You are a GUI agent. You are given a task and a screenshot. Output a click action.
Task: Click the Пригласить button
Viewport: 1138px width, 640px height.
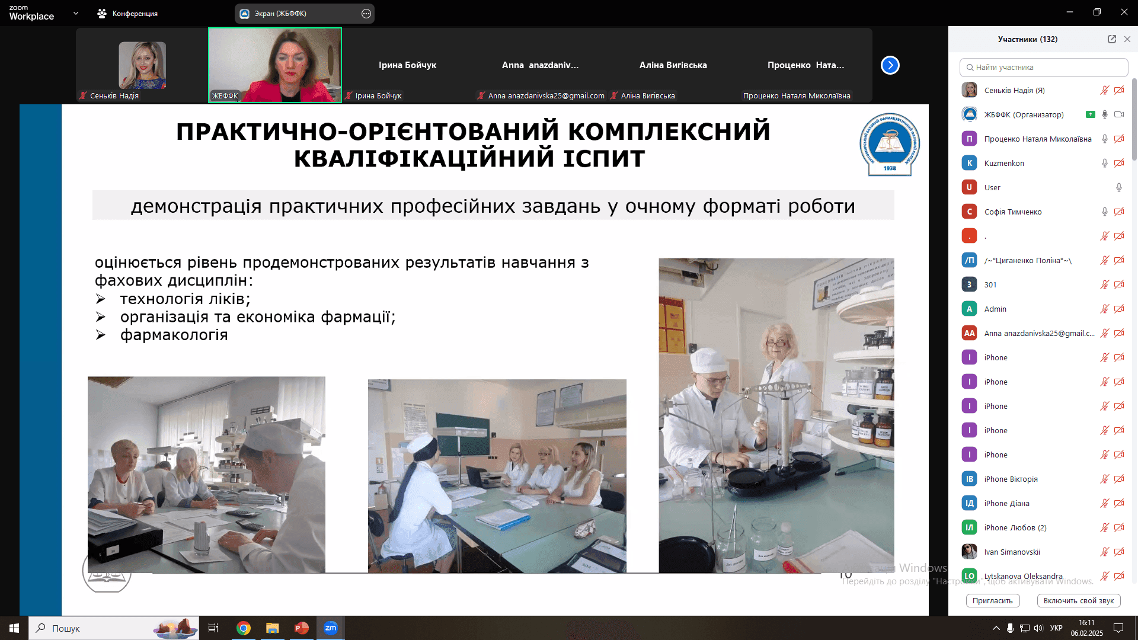click(993, 600)
